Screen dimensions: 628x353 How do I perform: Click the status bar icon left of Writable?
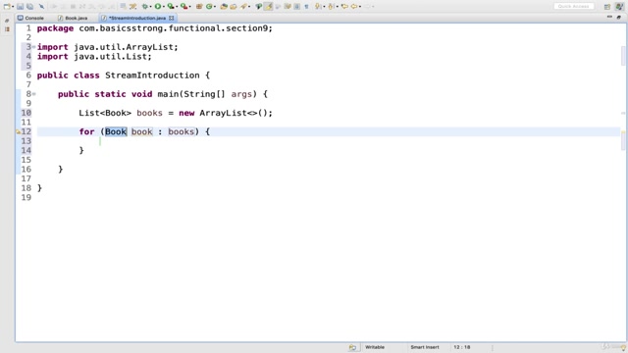coord(352,347)
